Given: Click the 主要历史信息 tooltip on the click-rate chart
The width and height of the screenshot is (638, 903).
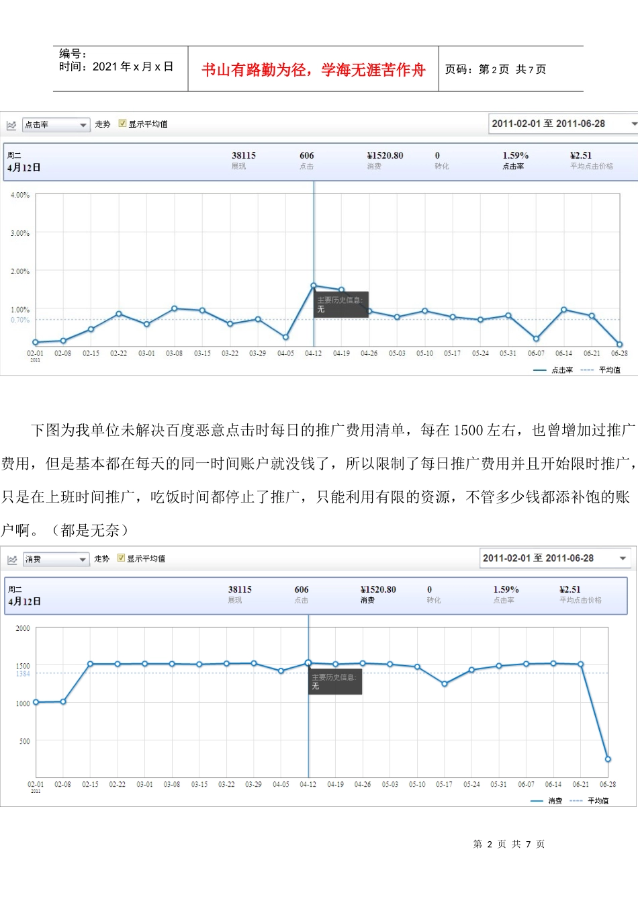Looking at the screenshot, I should pos(341,304).
